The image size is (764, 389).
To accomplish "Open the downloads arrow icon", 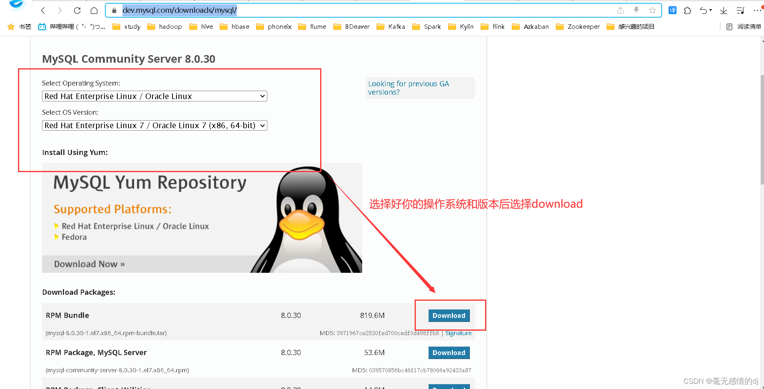I will tap(724, 10).
